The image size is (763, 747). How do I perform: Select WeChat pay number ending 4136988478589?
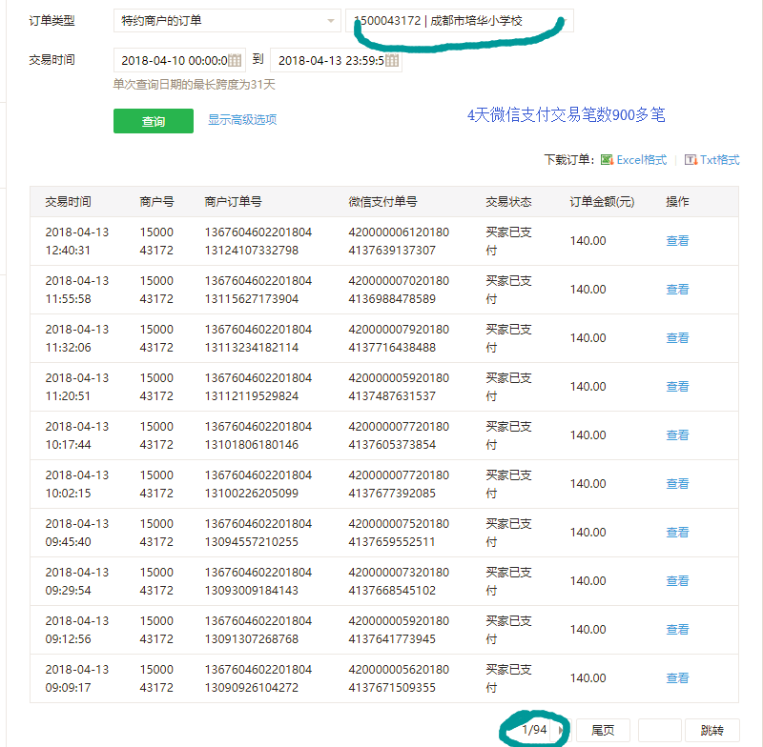click(x=399, y=290)
